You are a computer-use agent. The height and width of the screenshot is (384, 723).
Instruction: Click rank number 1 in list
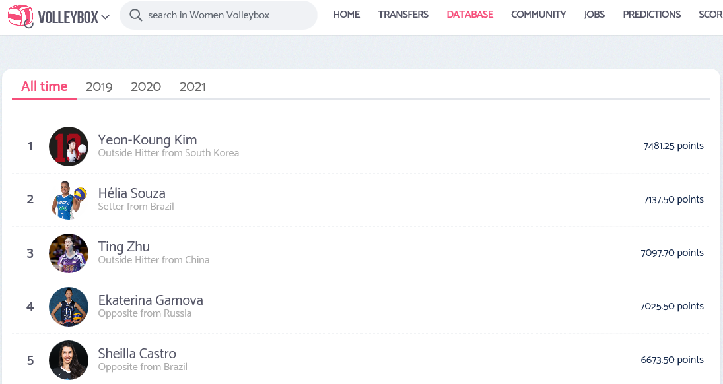click(30, 146)
